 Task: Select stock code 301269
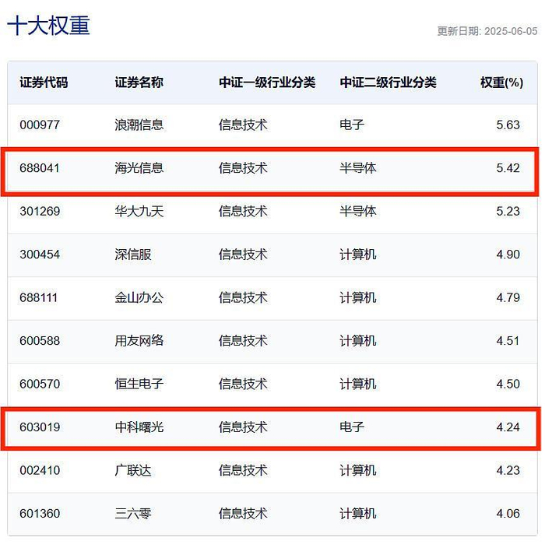coord(40,211)
